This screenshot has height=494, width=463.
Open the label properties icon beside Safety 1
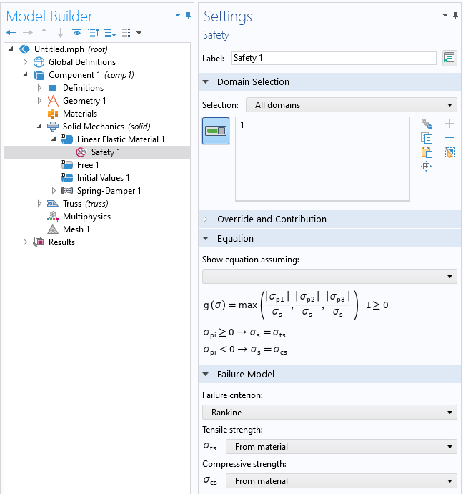point(449,58)
